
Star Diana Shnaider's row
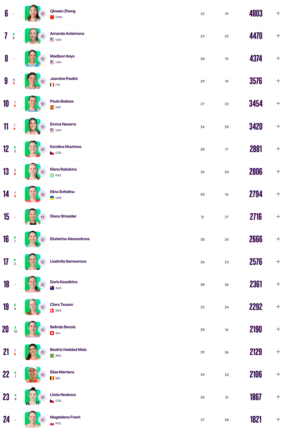[43, 217]
